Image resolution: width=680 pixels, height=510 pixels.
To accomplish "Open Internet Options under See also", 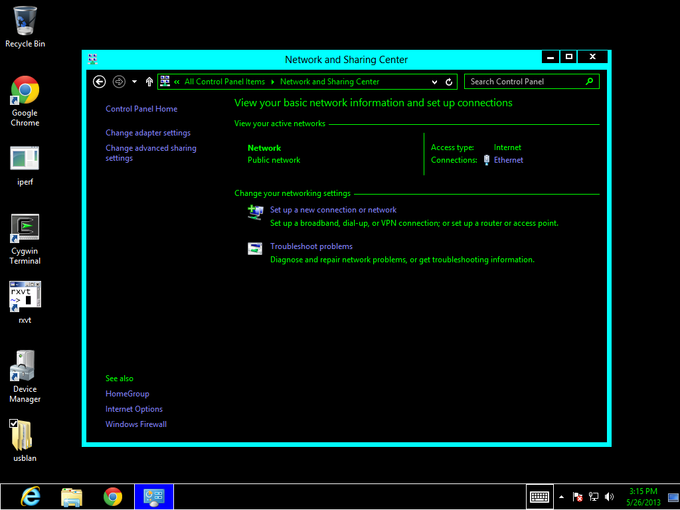I will 134,409.
